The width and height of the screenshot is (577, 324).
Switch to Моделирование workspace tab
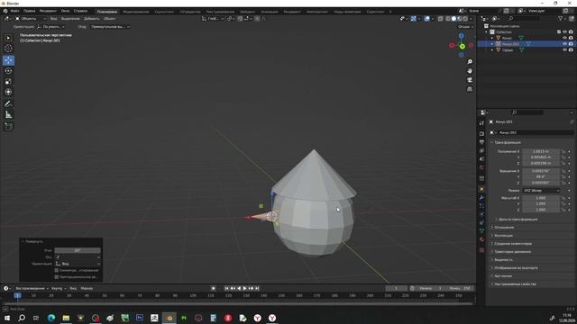(x=136, y=12)
